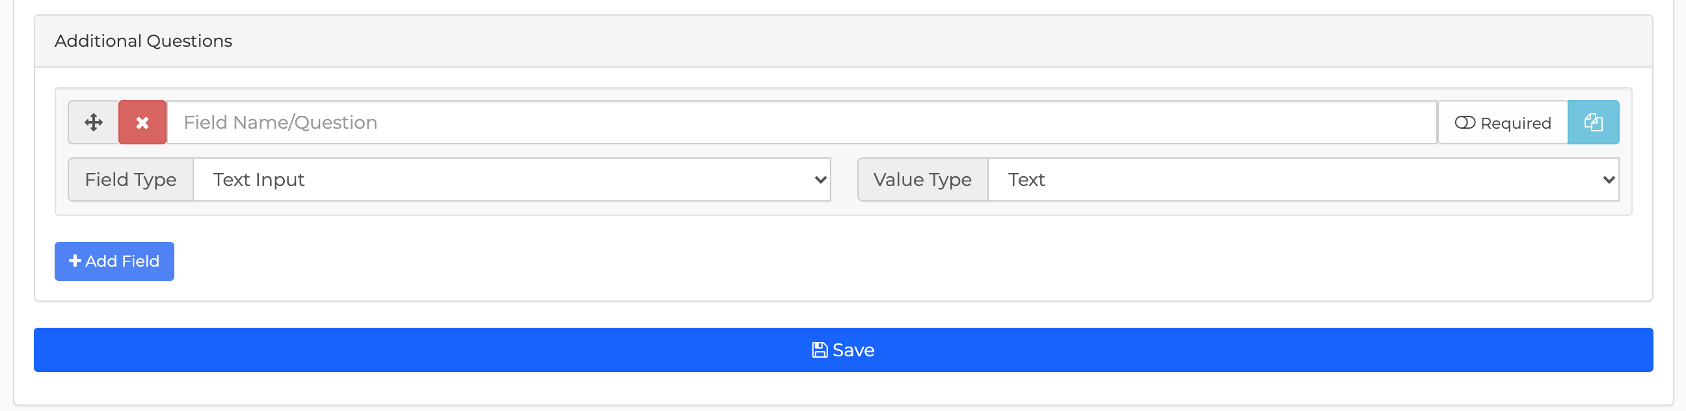
Task: Click the chevron arrow of Value Type dropdown
Action: (1609, 179)
